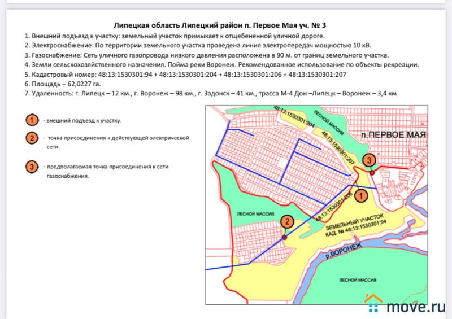452x319 pixels.
Task: Click the title 'Липецкая область Липецкий район п. Первое Мая уч. № 3'
Action: click(x=220, y=25)
